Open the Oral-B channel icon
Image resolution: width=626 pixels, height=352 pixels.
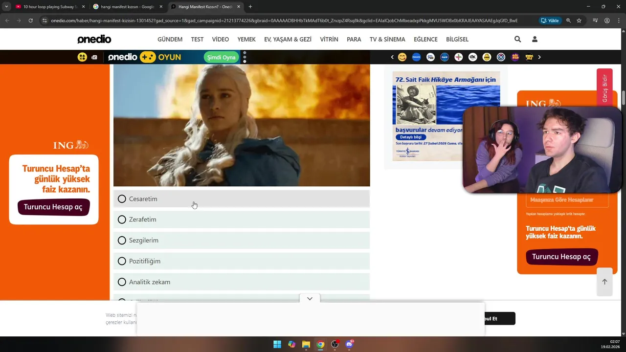coord(445,57)
